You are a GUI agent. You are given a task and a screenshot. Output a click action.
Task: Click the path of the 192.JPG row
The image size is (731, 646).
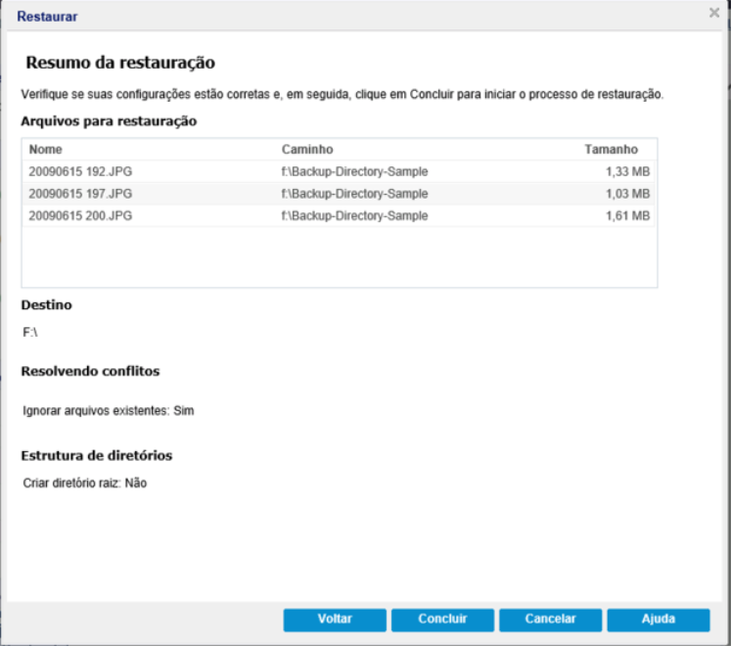click(x=354, y=171)
